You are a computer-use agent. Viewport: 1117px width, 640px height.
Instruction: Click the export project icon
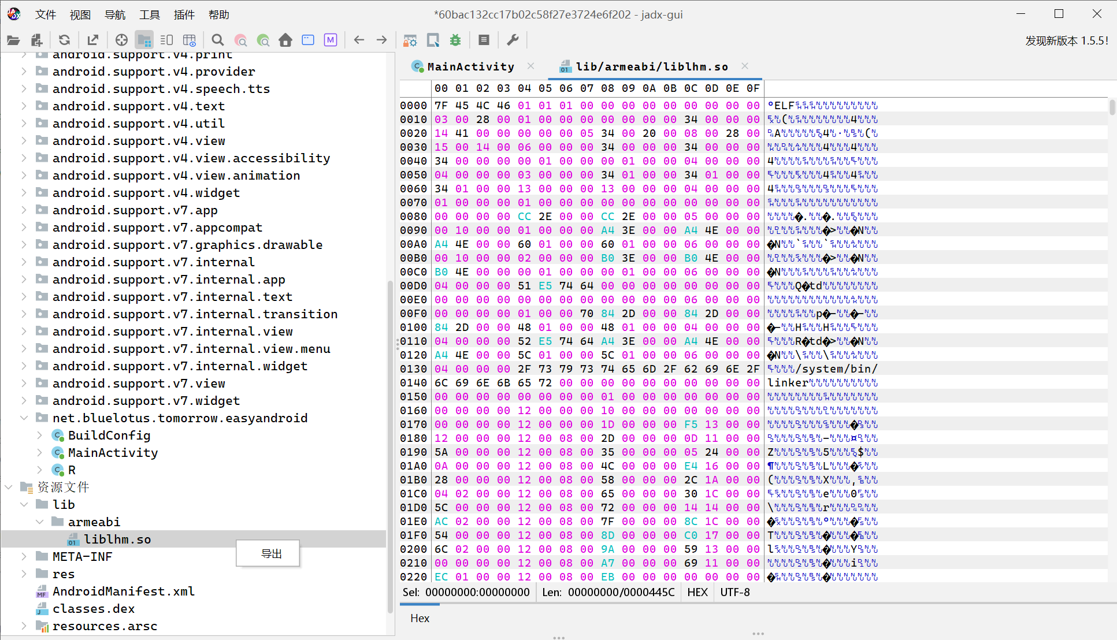(x=92, y=40)
